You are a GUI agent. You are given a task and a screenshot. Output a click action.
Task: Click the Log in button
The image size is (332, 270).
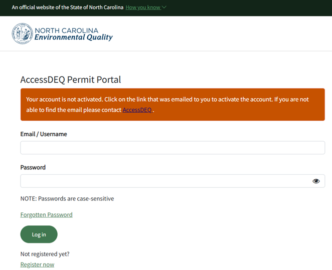[x=39, y=234]
